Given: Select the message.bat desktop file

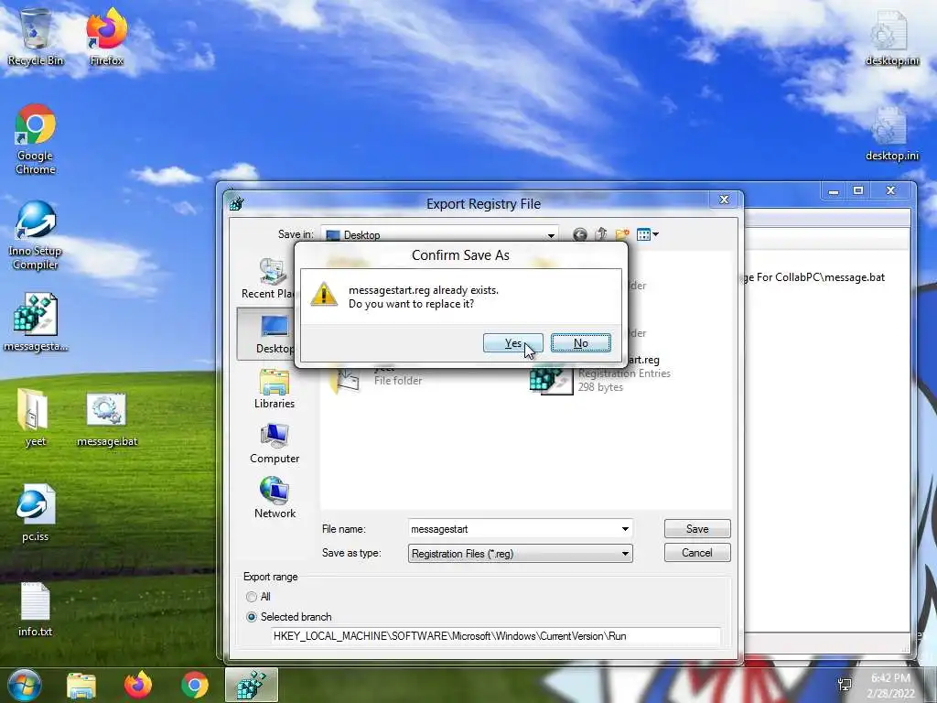Looking at the screenshot, I should point(107,419).
